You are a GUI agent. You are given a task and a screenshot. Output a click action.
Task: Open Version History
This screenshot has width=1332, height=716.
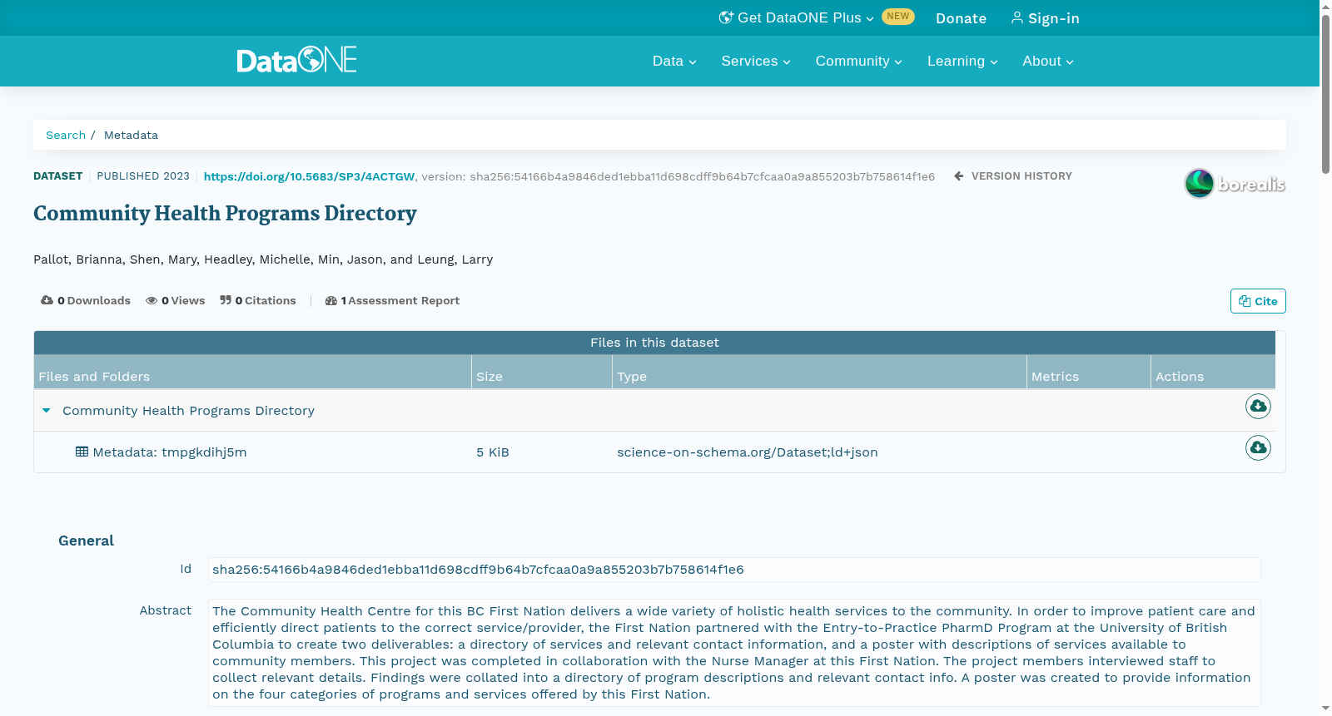coord(1013,176)
